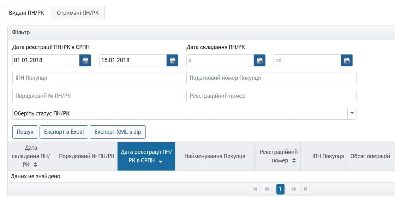The width and height of the screenshot is (395, 197).
Task: Click 'Даних не знайдено' message row
Action: pyautogui.click(x=201, y=176)
